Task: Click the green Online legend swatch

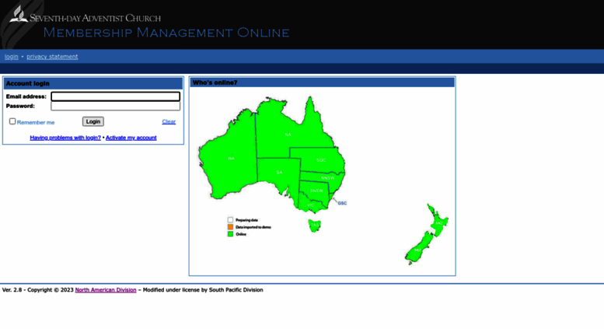Action: tap(230, 234)
